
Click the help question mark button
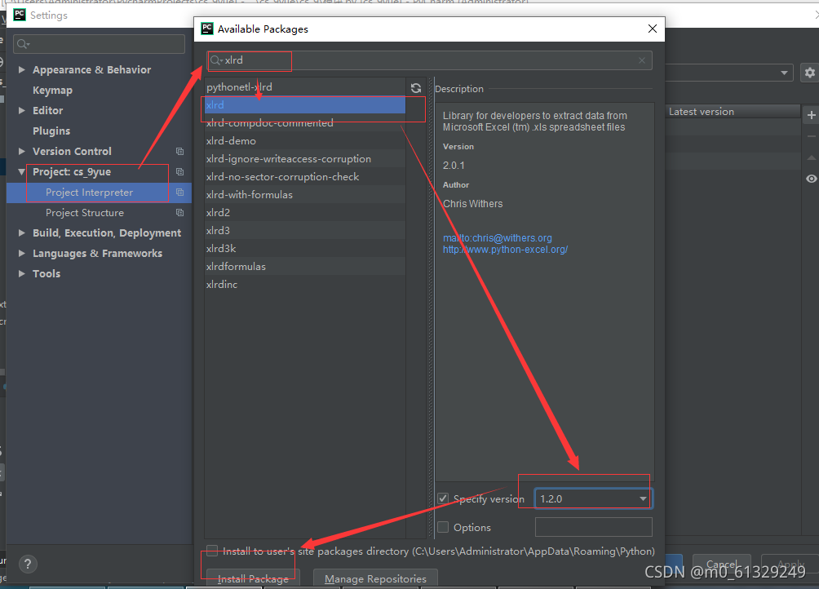(x=28, y=564)
